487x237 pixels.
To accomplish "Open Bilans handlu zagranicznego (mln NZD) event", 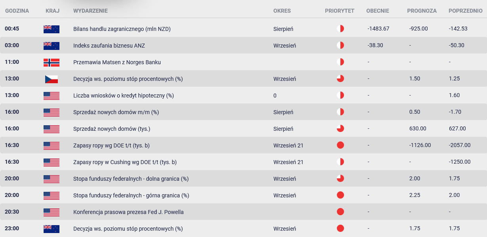I will 122,29.
